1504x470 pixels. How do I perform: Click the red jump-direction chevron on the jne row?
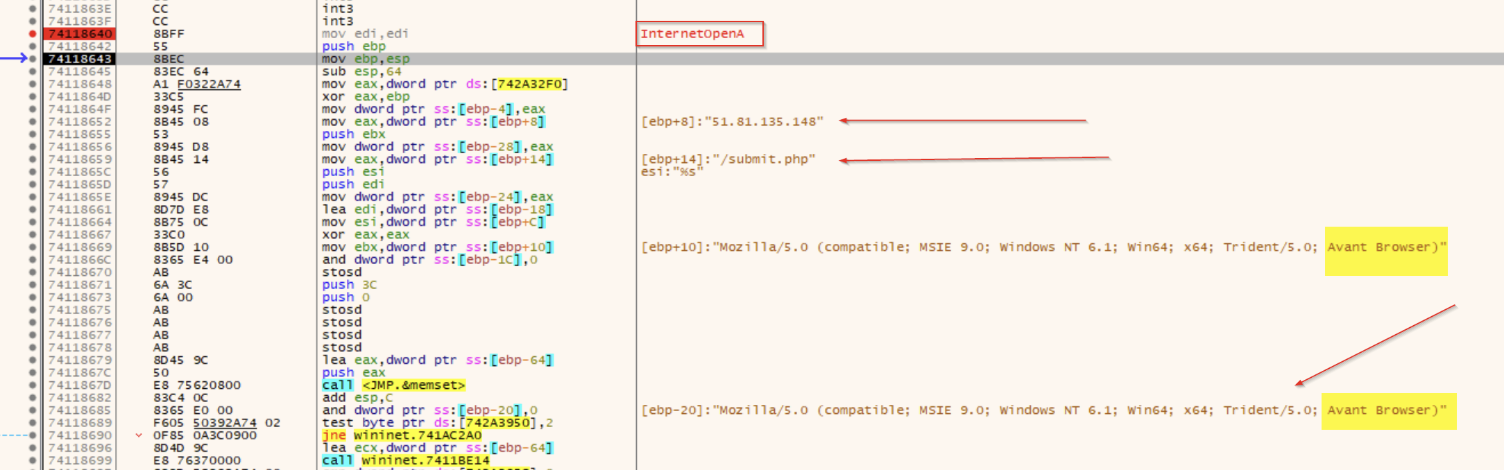tap(139, 435)
